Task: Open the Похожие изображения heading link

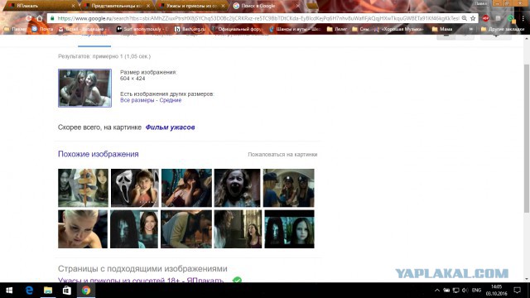Action: pyautogui.click(x=99, y=154)
